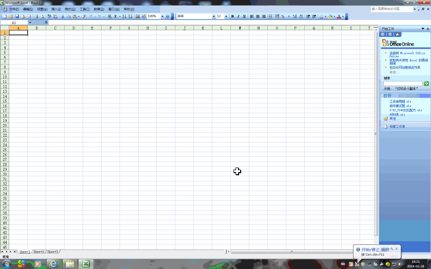Click the Font Color red A swatch
The width and height of the screenshot is (431, 269).
click(339, 16)
